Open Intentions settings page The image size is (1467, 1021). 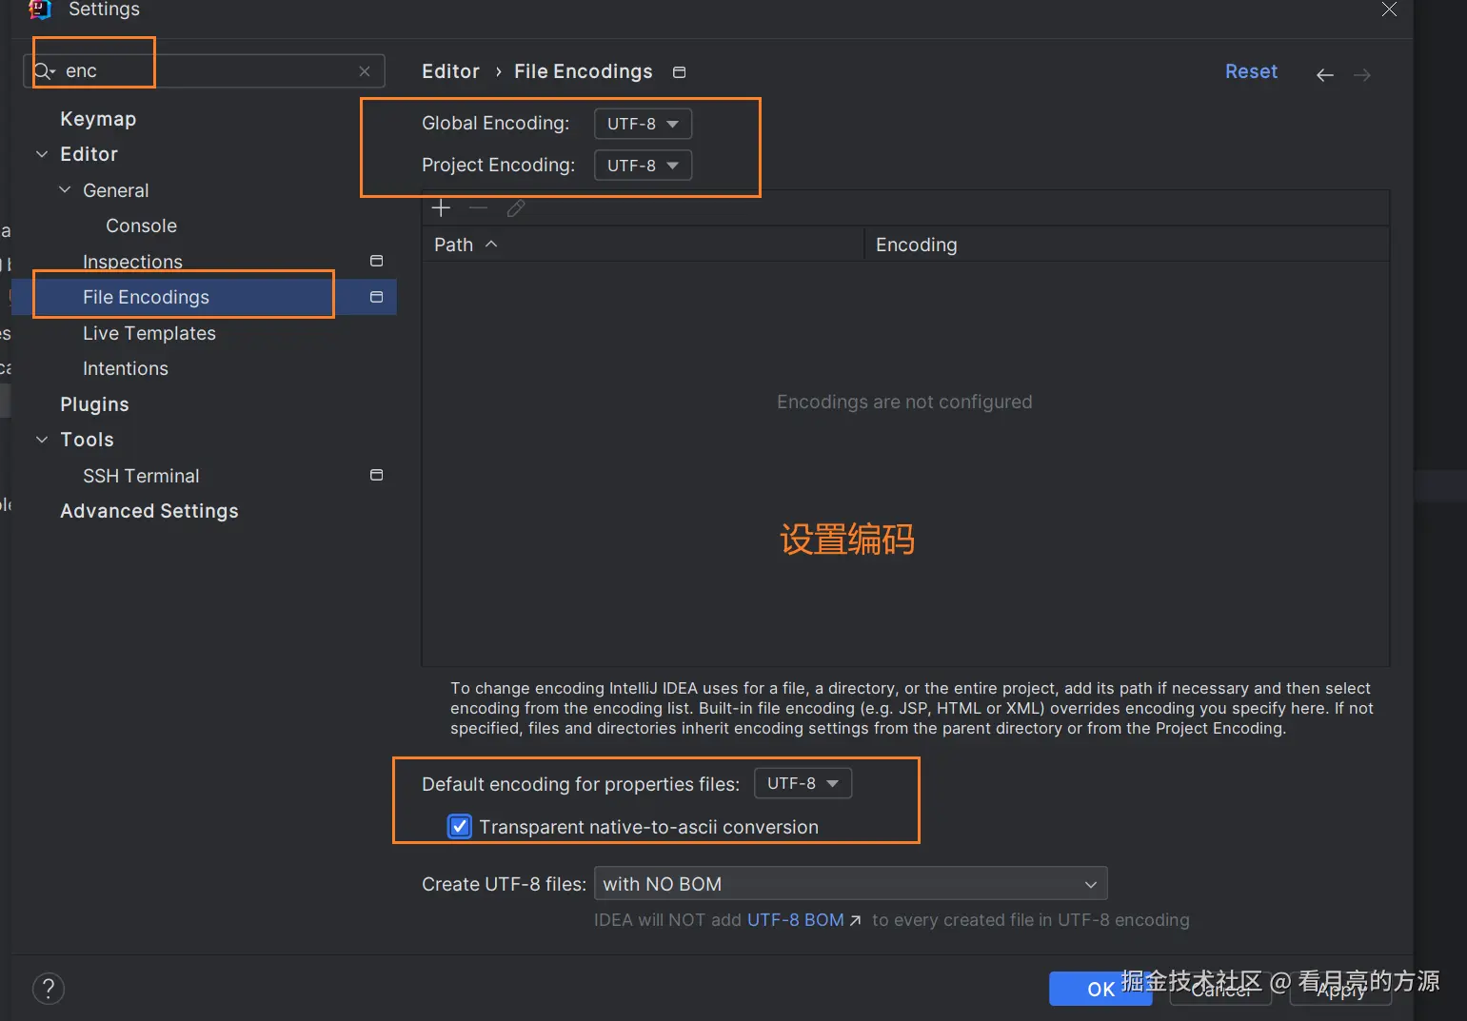(126, 368)
